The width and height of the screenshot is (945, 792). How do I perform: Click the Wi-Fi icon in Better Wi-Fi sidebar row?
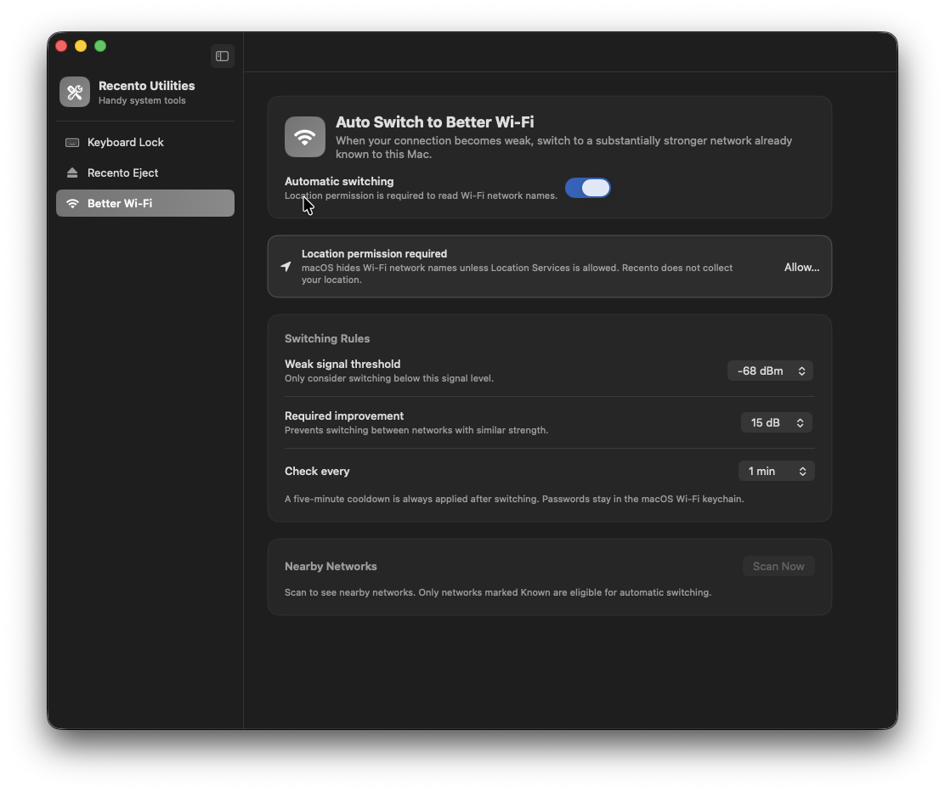coord(72,204)
